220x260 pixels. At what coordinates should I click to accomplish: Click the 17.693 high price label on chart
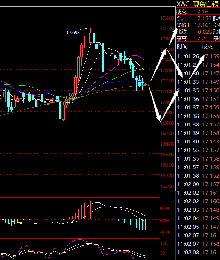tap(73, 33)
